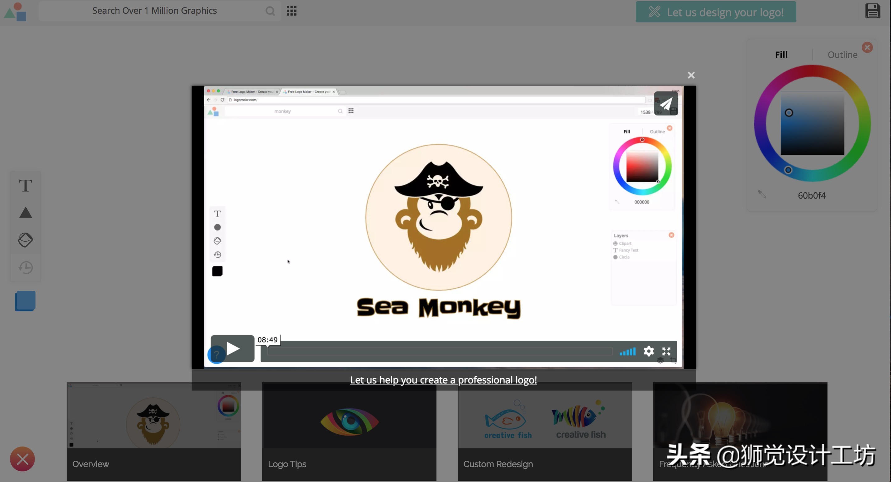
Task: Open the graphics grid menu beside search
Action: coord(291,11)
